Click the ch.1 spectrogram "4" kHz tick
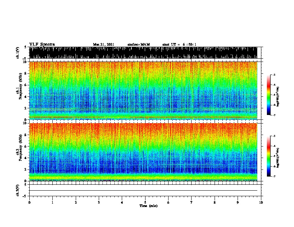This screenshot has height=227, width=294. click(x=26, y=97)
